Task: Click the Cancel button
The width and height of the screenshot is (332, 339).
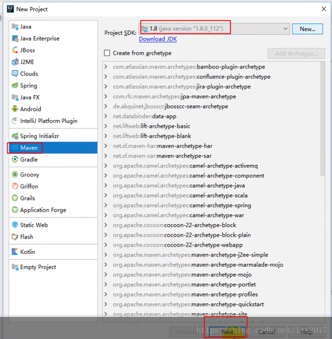Action: 267,332
